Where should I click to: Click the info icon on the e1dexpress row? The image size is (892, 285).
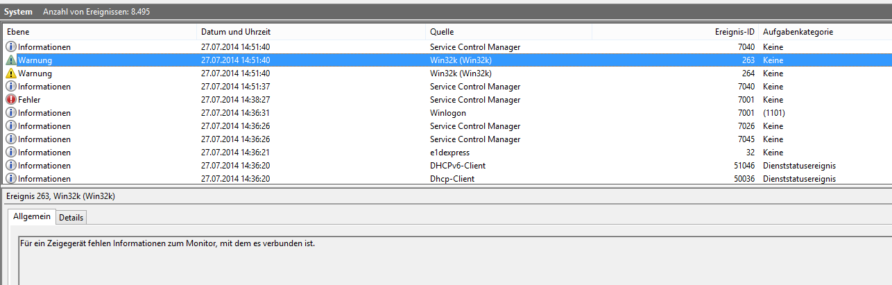[10, 153]
